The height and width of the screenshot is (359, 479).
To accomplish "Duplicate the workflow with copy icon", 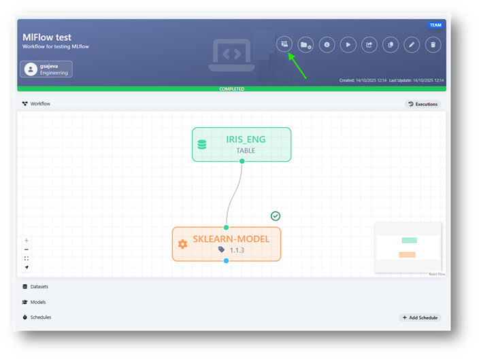I will pos(391,45).
